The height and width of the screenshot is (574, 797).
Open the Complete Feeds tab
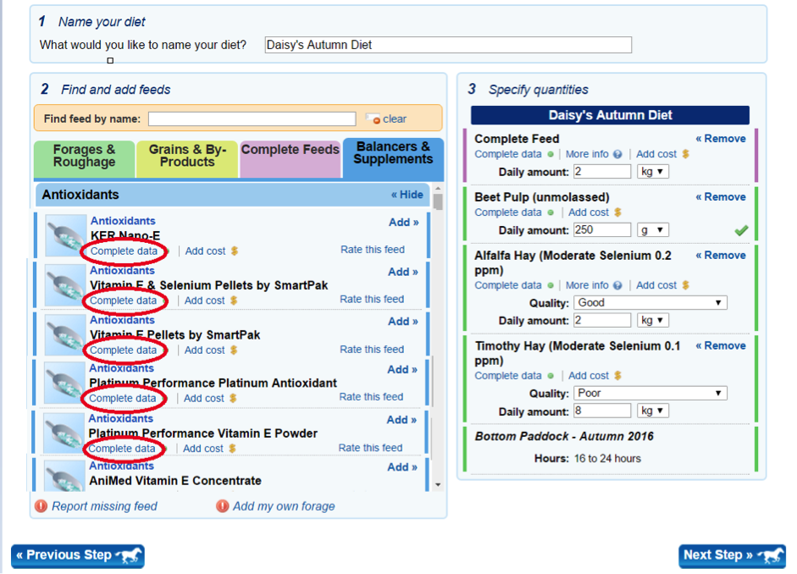tap(290, 151)
